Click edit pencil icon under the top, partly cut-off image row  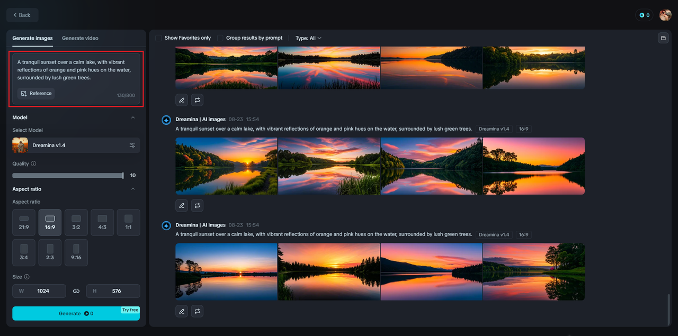pos(182,99)
